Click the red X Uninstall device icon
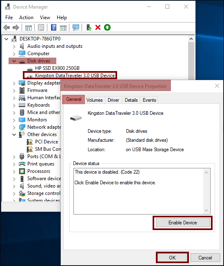The width and height of the screenshot is (224, 266). [x=98, y=27]
